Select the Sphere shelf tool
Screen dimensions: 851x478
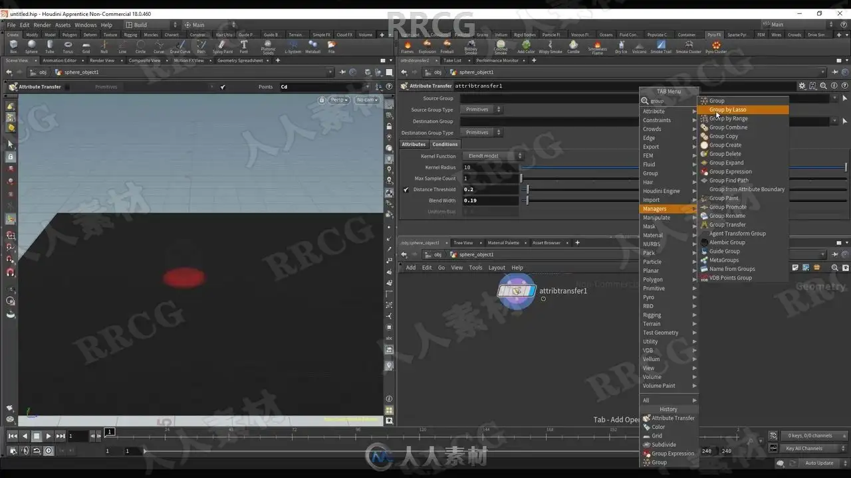tap(31, 46)
